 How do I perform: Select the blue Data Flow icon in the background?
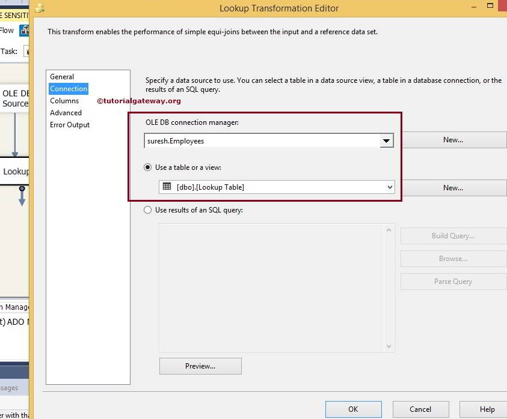click(x=23, y=29)
